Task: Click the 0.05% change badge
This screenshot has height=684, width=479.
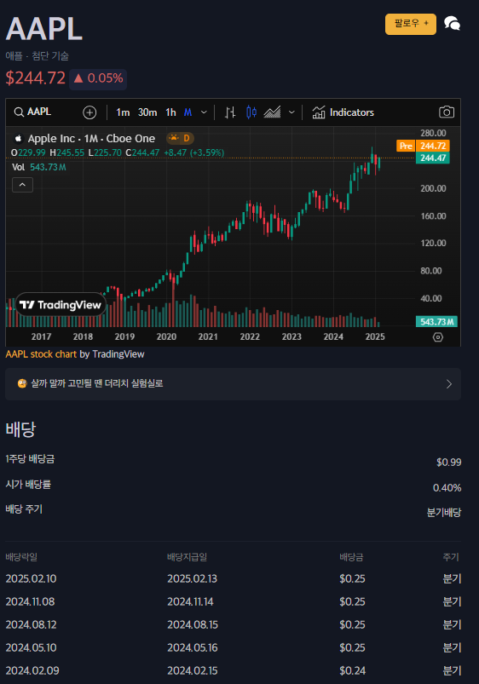Action: coord(98,78)
